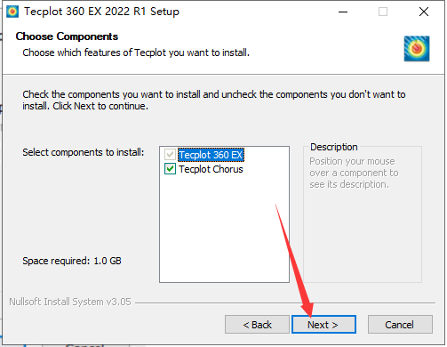This screenshot has height=347, width=447.
Task: Click the Tecplot 360 EX 2022 R1 Setup title bar
Action: [101, 12]
